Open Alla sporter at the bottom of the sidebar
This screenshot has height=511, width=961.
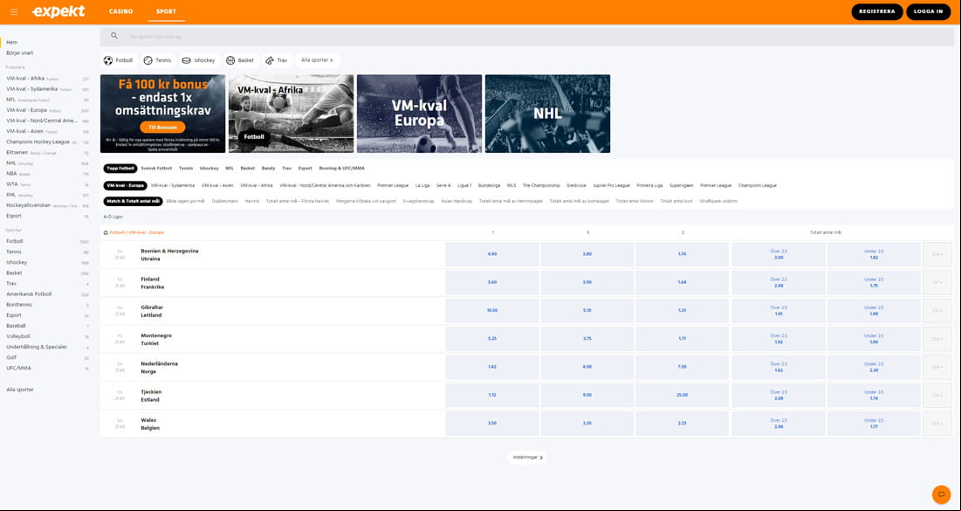click(x=20, y=390)
